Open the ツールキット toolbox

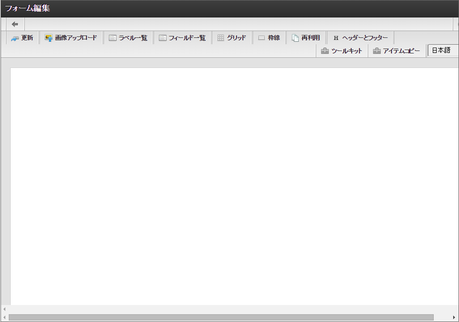click(342, 50)
